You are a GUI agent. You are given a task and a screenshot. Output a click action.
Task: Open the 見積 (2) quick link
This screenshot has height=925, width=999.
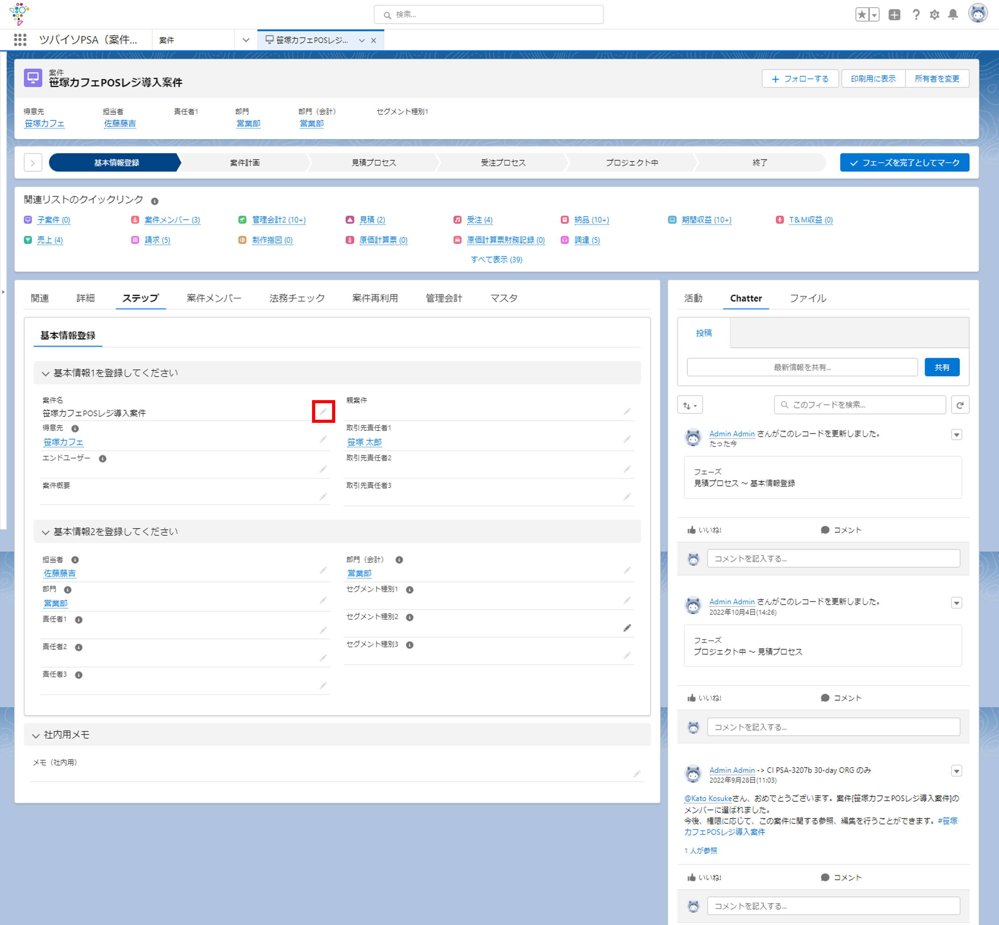372,220
